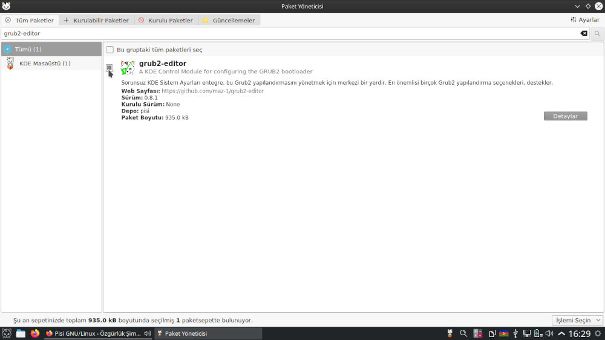Open the İşlemi Seçin dropdown
Viewport: 605px width, 340px height.
(577, 320)
